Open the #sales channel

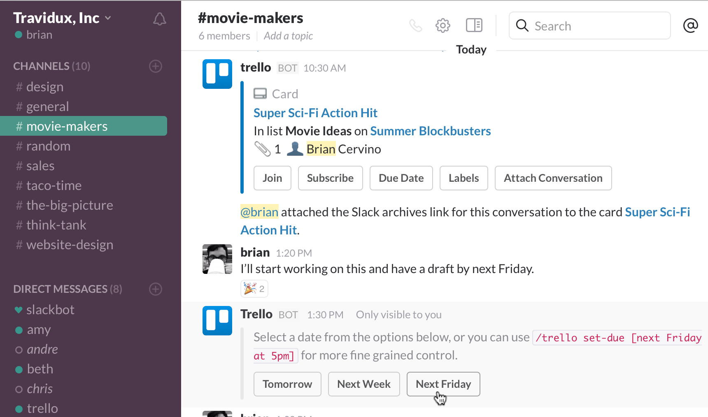tap(84, 166)
